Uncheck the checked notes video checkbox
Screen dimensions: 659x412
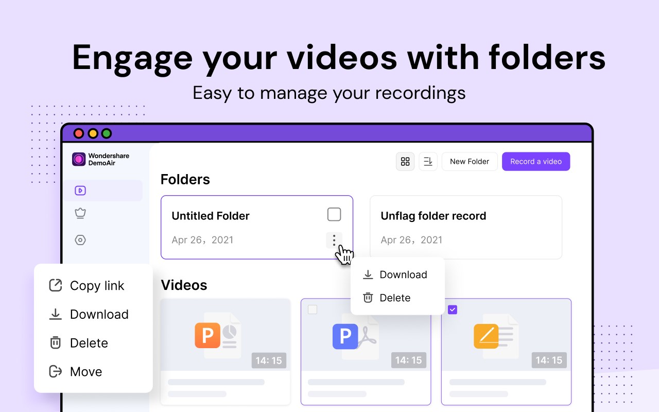[x=453, y=310]
